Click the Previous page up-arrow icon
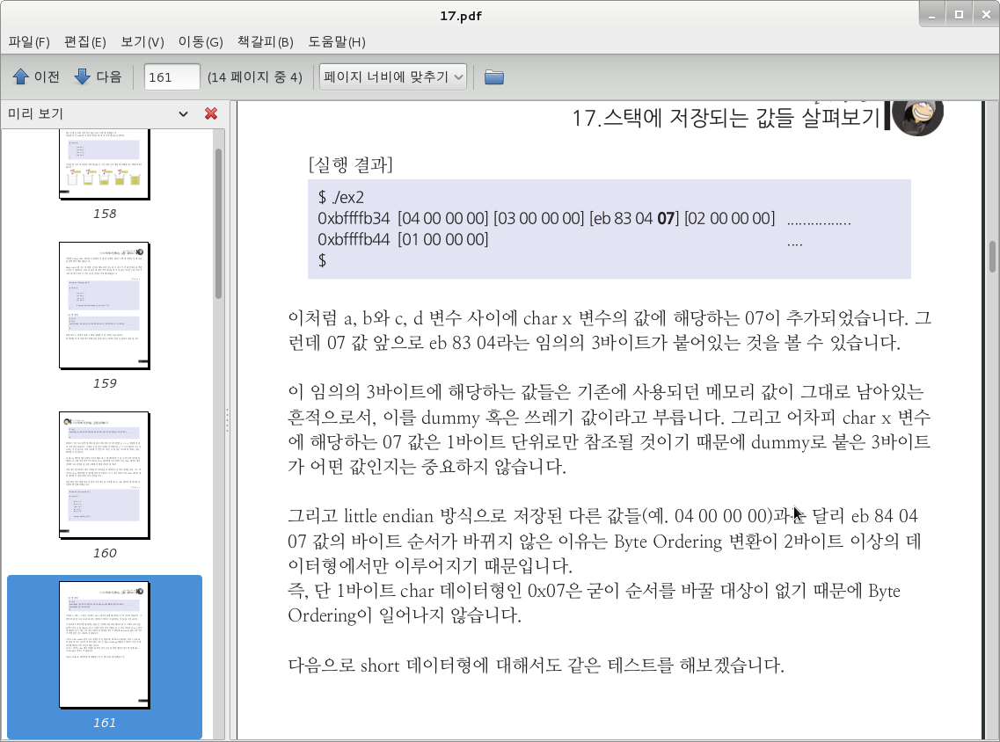 (21, 77)
